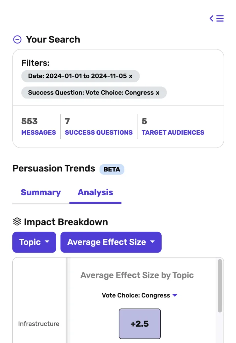This screenshot has height=343, width=236.
Task: Click the Your Search heading
Action: tap(53, 40)
